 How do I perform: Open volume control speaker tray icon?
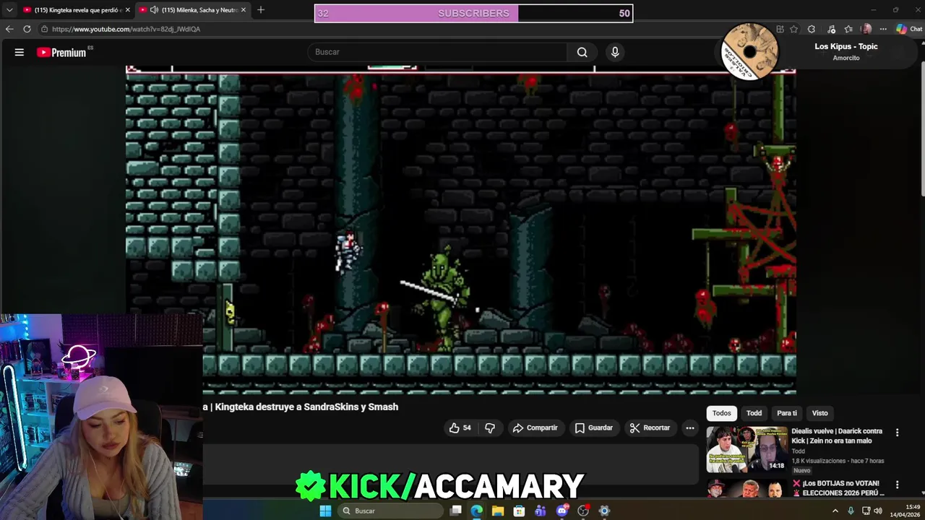(878, 511)
